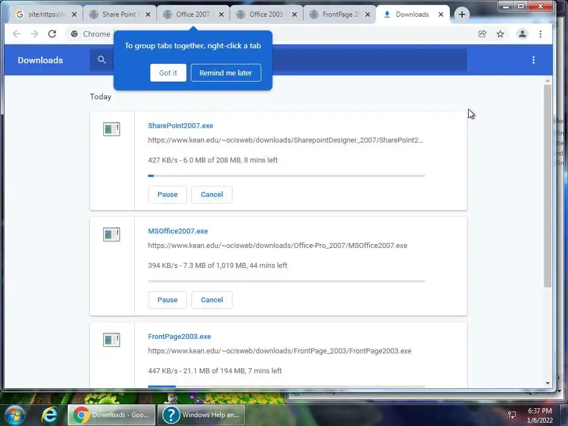568x426 pixels.
Task: Open the share page icon
Action: (x=482, y=34)
